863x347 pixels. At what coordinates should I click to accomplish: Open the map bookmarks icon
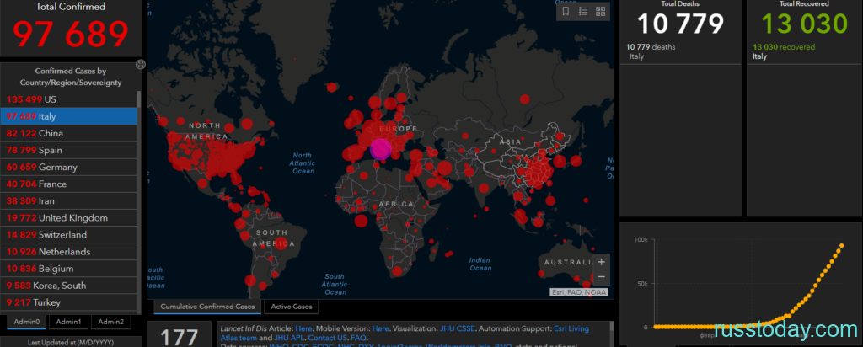566,12
